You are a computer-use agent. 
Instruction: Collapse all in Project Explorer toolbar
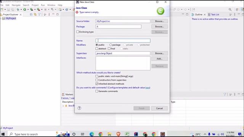pyautogui.click(x=31, y=14)
